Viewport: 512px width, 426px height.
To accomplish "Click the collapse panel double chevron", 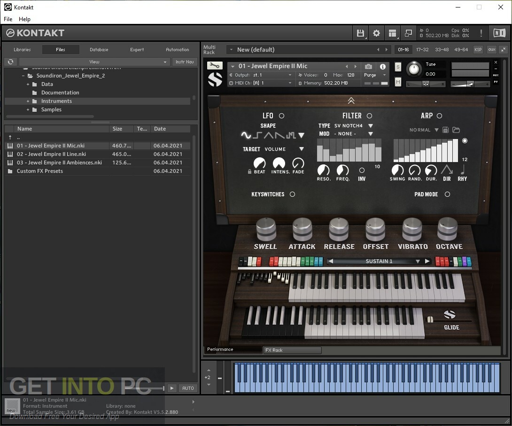I will tap(351, 101).
